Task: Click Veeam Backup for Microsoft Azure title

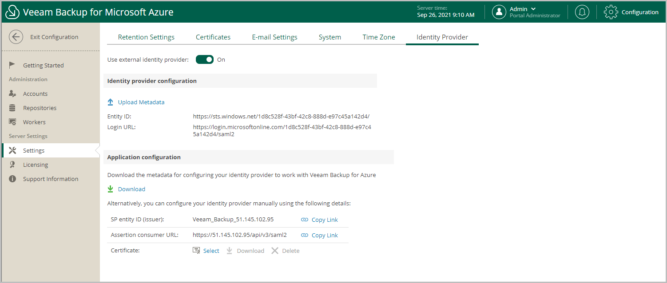Action: coord(98,12)
